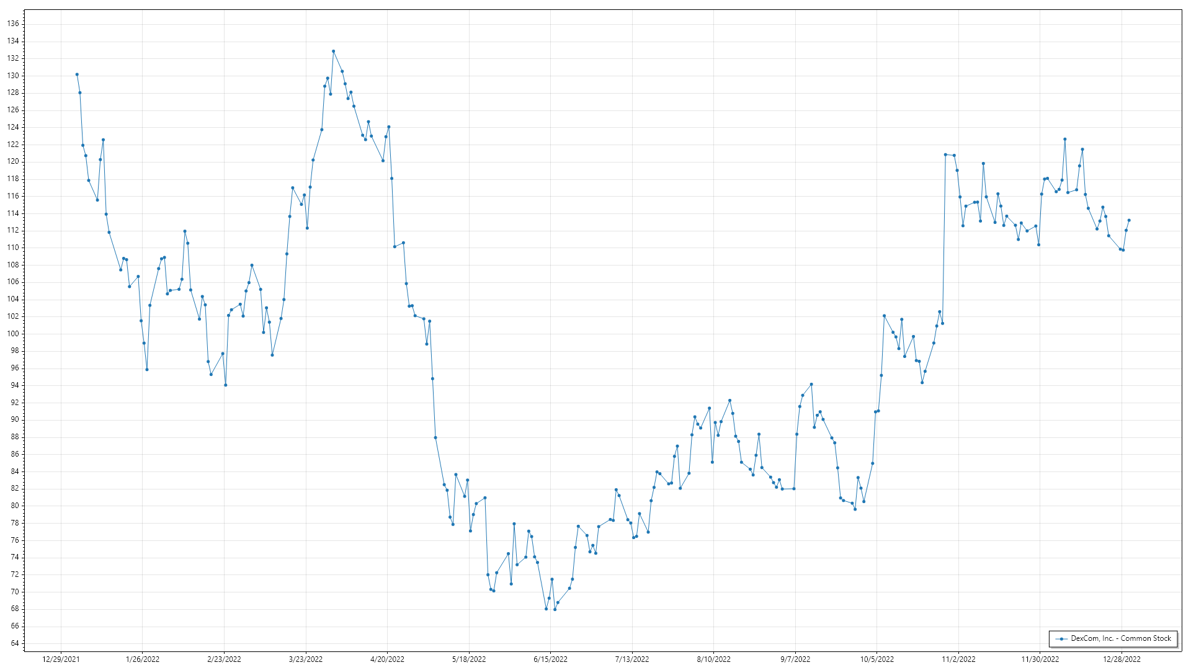
Task: Click the 7/13/2022 x-axis date label
Action: pyautogui.click(x=632, y=659)
